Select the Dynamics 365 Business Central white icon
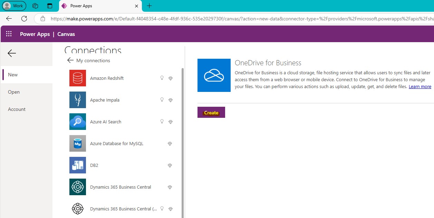The width and height of the screenshot is (434, 218). click(78, 209)
